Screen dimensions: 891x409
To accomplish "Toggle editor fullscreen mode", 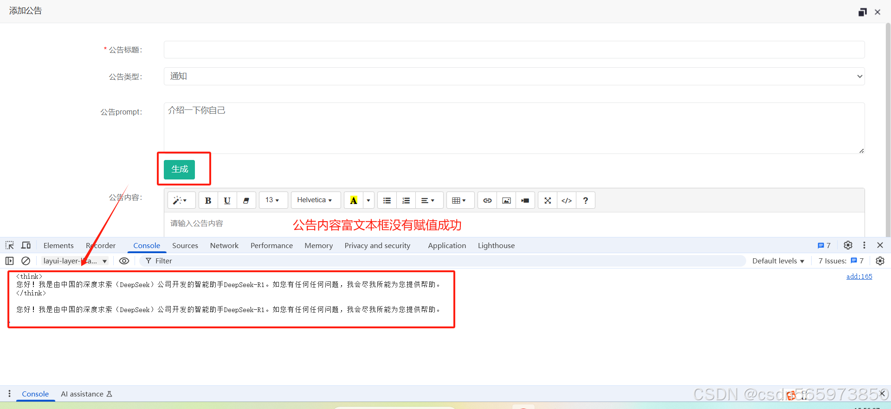I will point(548,200).
